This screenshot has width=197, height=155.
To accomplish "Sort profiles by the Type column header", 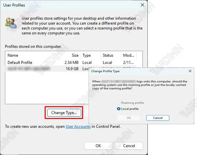I will 91,55.
